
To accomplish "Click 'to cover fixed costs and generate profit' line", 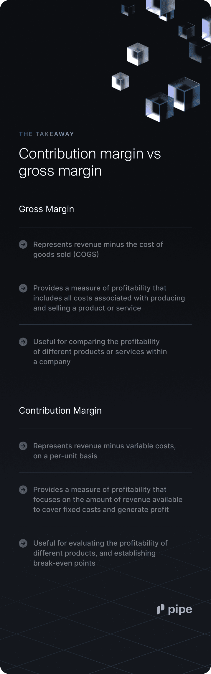I will pos(101,510).
